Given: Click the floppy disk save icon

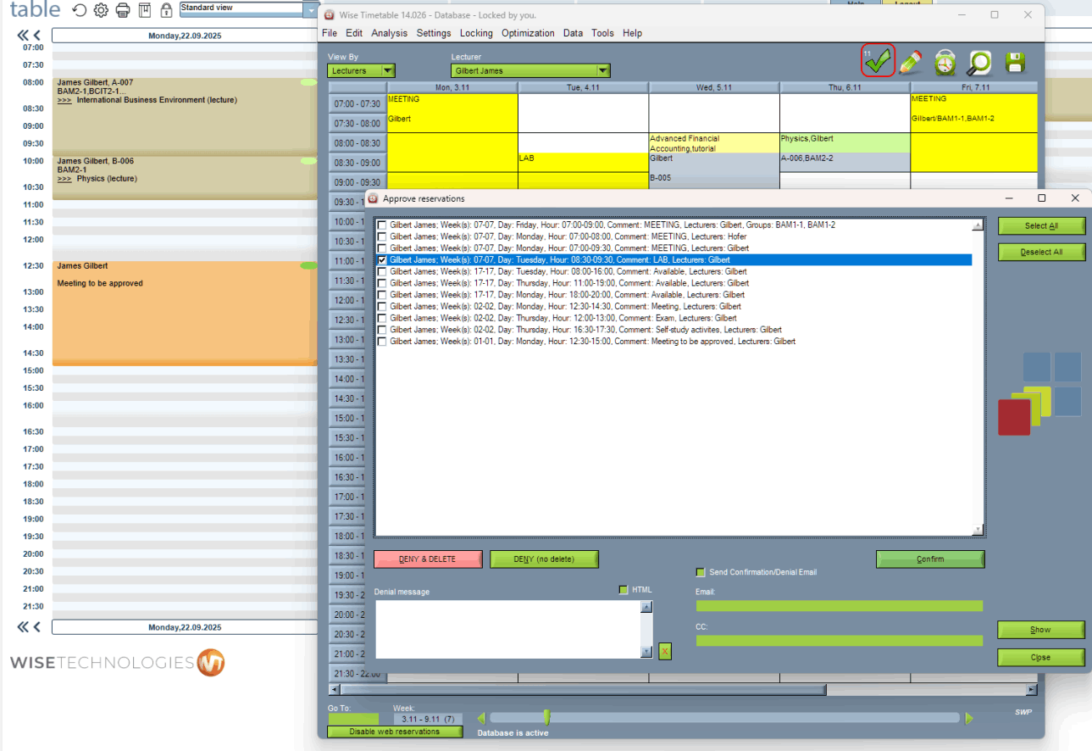Looking at the screenshot, I should point(1014,62).
